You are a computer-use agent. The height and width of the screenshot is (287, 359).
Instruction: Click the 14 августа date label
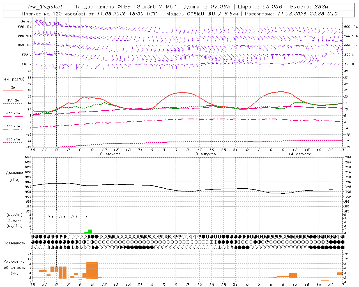pos(300,154)
